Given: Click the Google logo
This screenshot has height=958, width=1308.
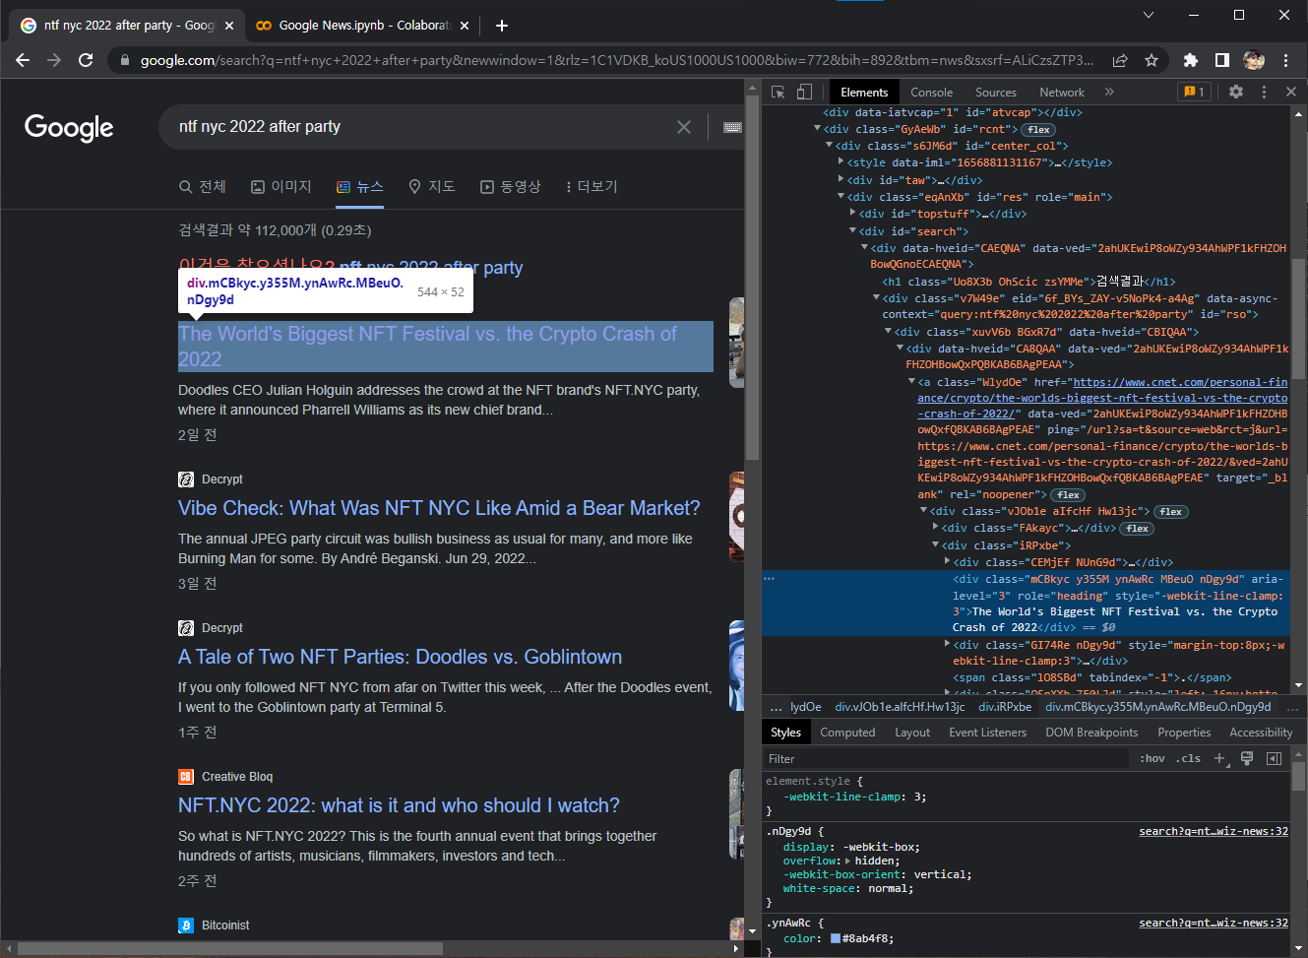Looking at the screenshot, I should [69, 127].
